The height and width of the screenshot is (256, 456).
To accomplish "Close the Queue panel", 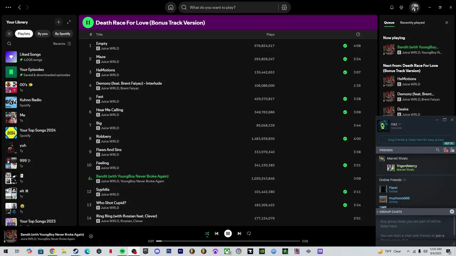I will 447,22.
